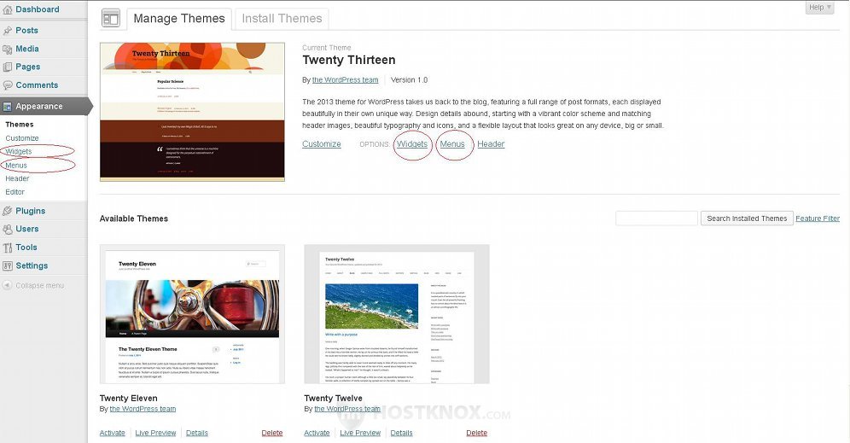Show Details for Twenty Twelve
This screenshot has height=443, width=850.
pos(401,433)
